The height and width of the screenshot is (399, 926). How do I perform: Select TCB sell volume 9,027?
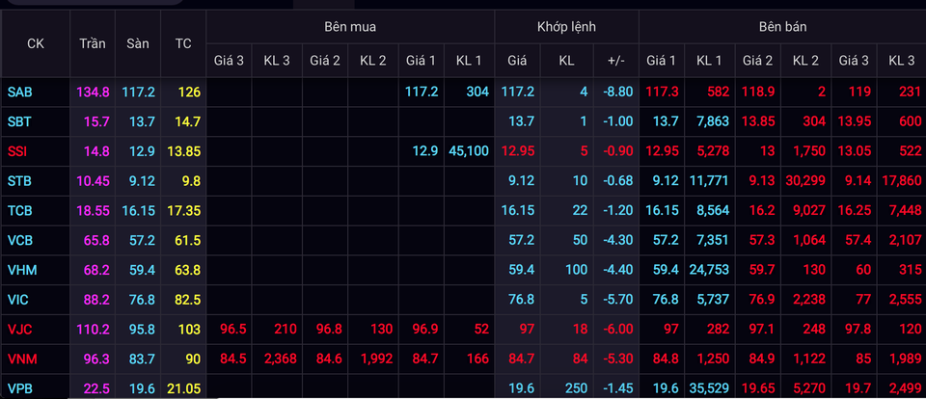809,211
